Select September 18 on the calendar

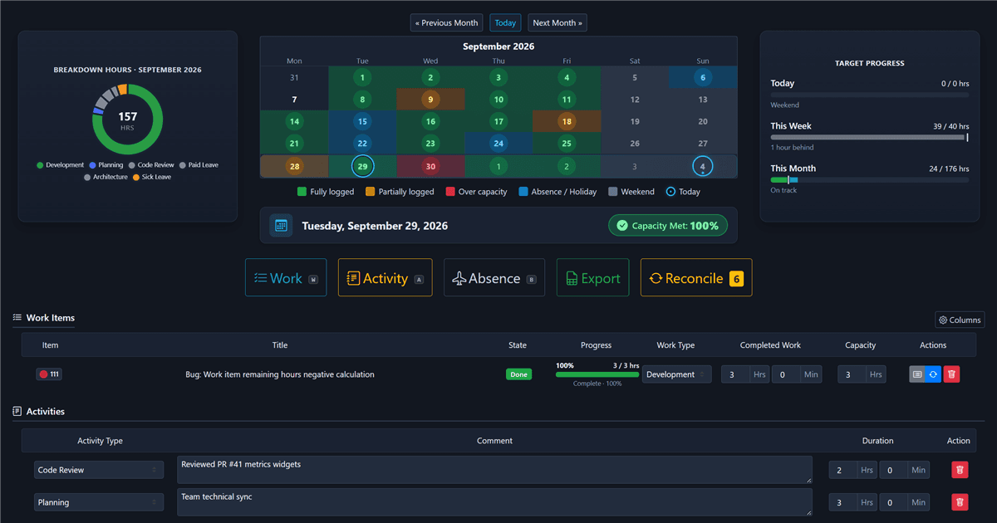pos(567,121)
